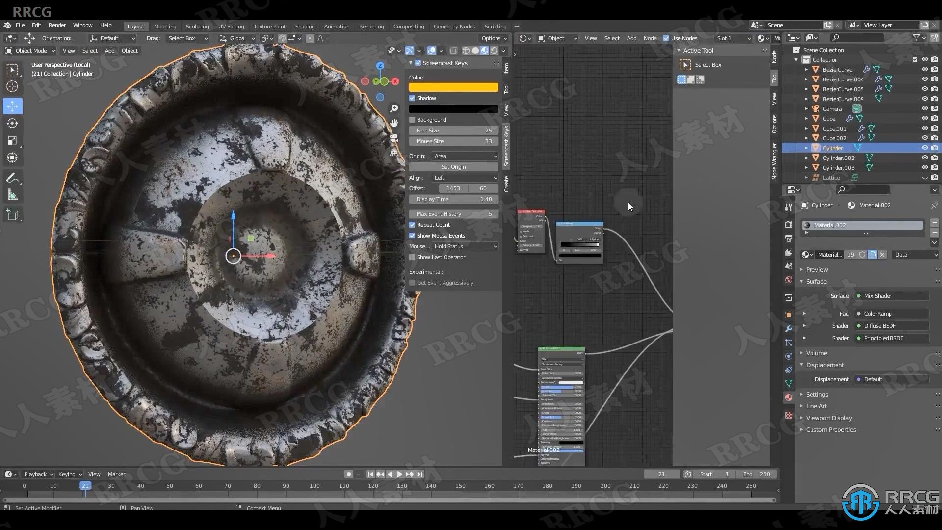Image resolution: width=942 pixels, height=530 pixels.
Task: Click Set Origin button in sidebar
Action: click(x=453, y=167)
